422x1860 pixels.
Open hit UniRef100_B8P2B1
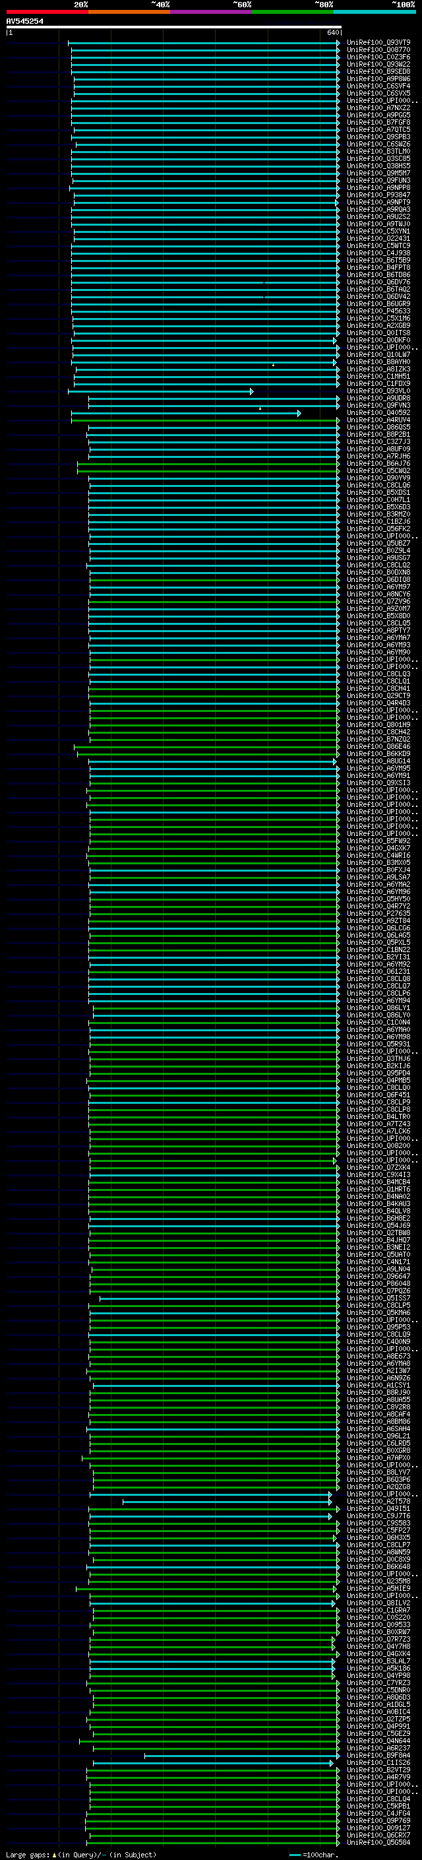[378, 435]
